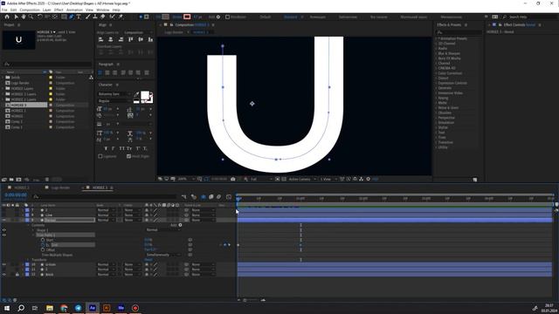Align layers to horizontal center
The height and width of the screenshot is (314, 559).
[111, 39]
